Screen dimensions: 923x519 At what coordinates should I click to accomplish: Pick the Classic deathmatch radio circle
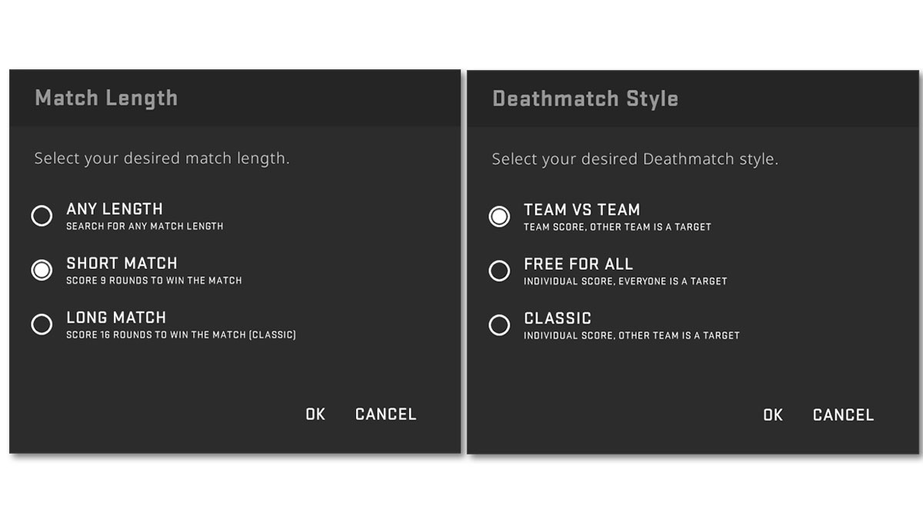coord(499,325)
